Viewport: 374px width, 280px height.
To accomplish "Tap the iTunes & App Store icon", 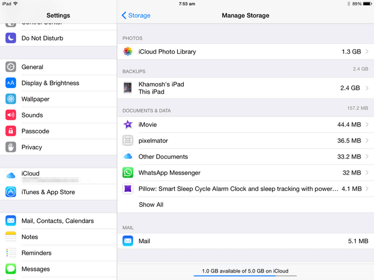I will (x=11, y=192).
